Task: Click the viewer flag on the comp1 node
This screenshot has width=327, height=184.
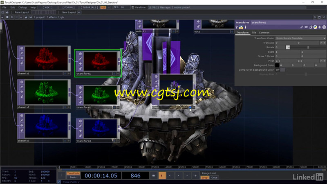Action: tap(156, 76)
